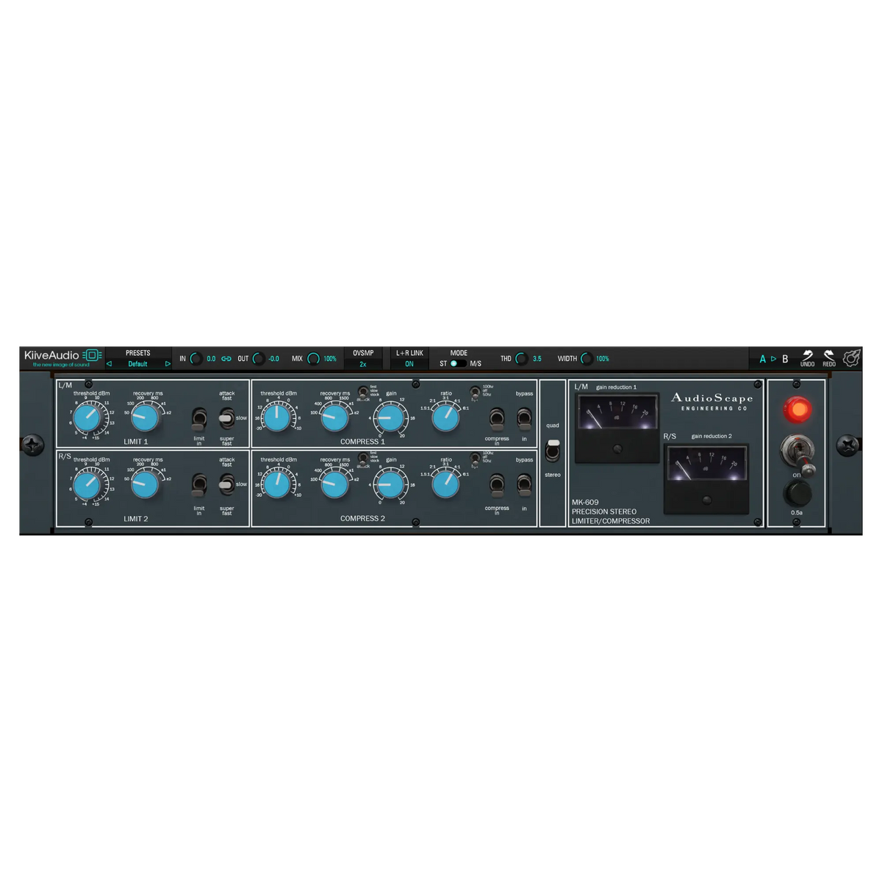
Task: Flip COMPRESS 2 100hz/off/50hz filter switch
Action: pos(476,458)
